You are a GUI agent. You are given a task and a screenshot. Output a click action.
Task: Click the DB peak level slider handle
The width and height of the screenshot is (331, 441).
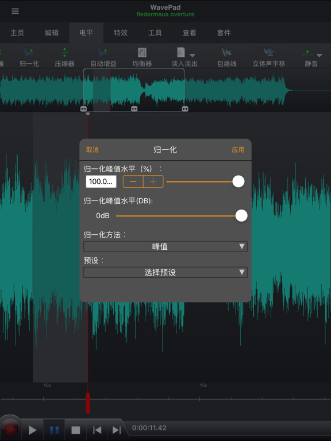tap(241, 216)
